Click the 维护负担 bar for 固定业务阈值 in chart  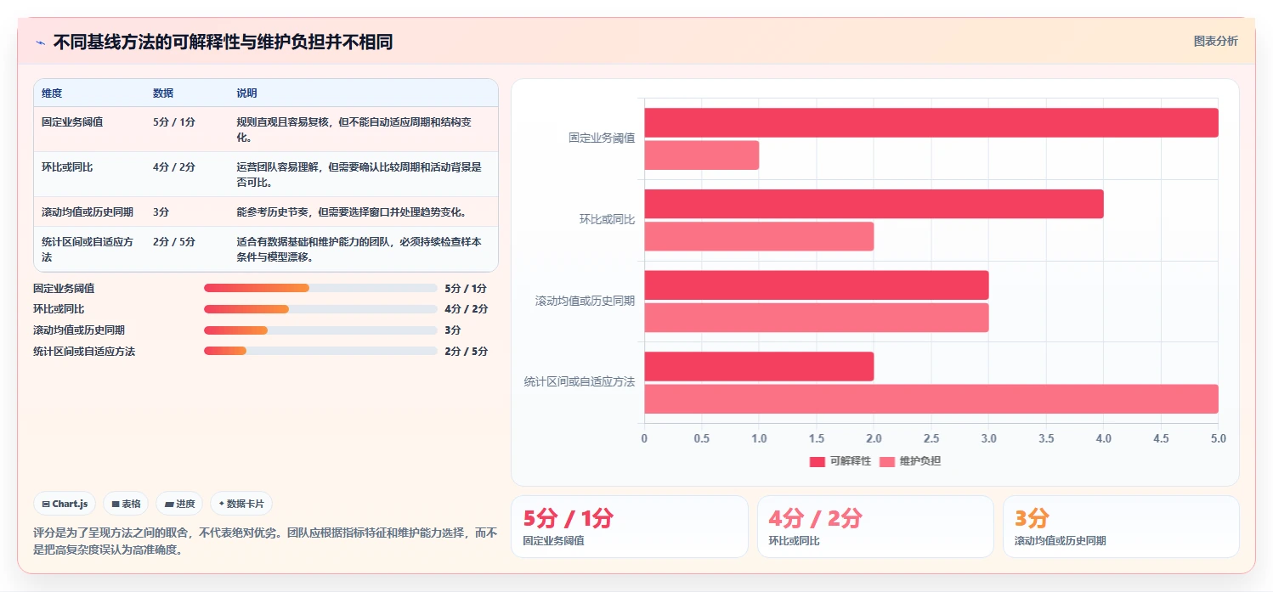pyautogui.click(x=702, y=155)
